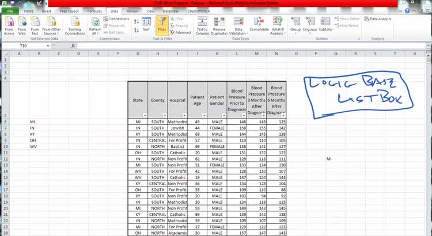Screen dimensions: 432x236
Task: Sort the data ascending A to Z
Action: (137, 21)
